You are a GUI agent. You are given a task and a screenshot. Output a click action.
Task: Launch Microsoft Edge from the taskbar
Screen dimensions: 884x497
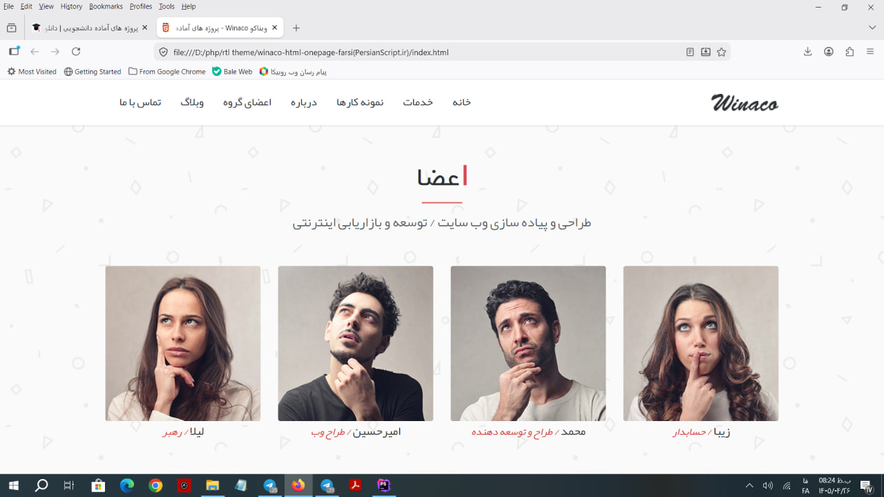pos(127,485)
